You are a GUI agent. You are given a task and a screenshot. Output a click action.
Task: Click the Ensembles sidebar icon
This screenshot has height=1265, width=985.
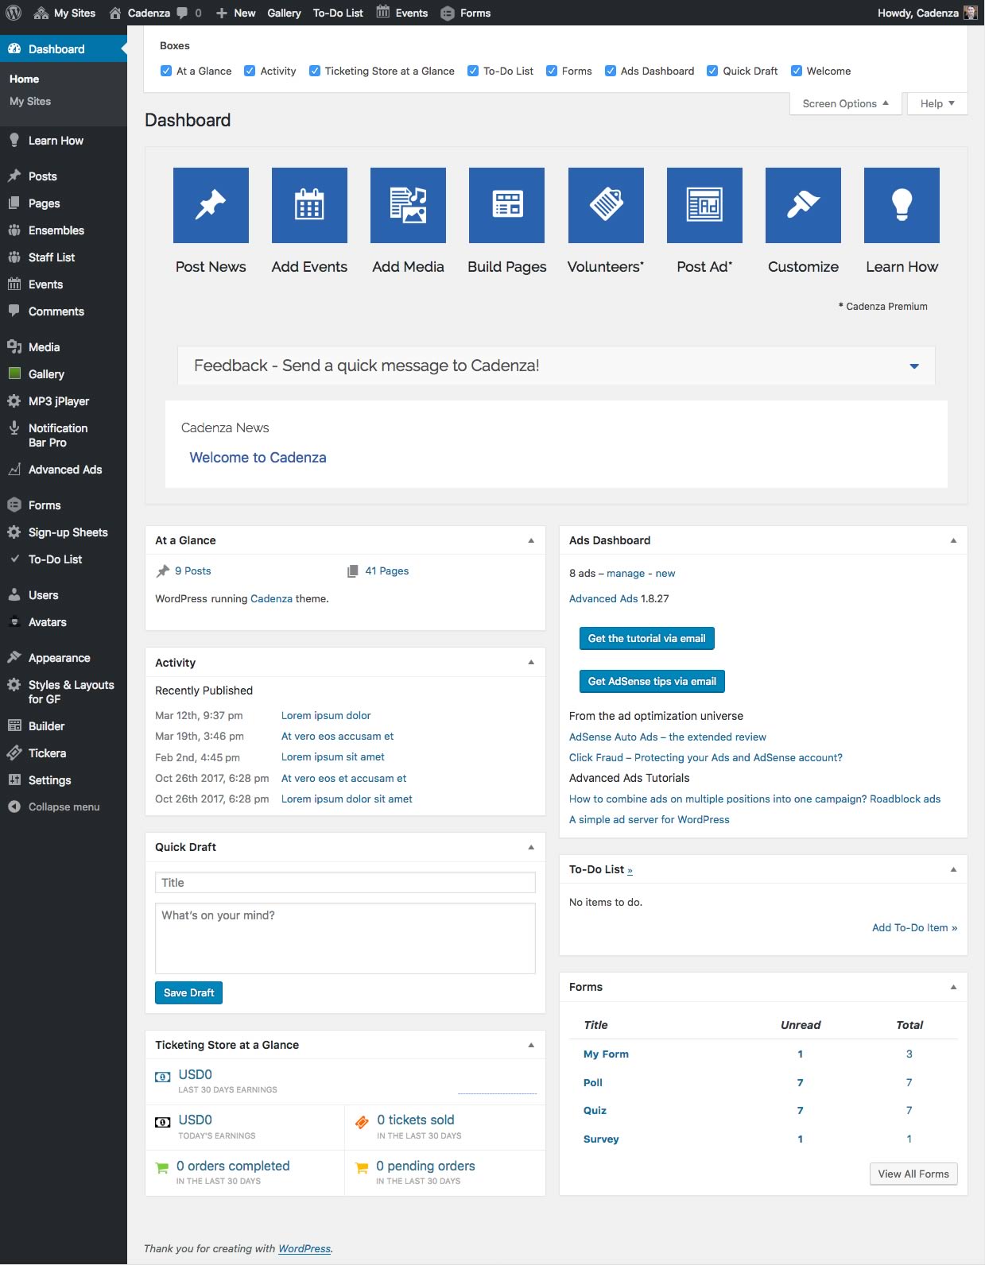click(x=14, y=230)
